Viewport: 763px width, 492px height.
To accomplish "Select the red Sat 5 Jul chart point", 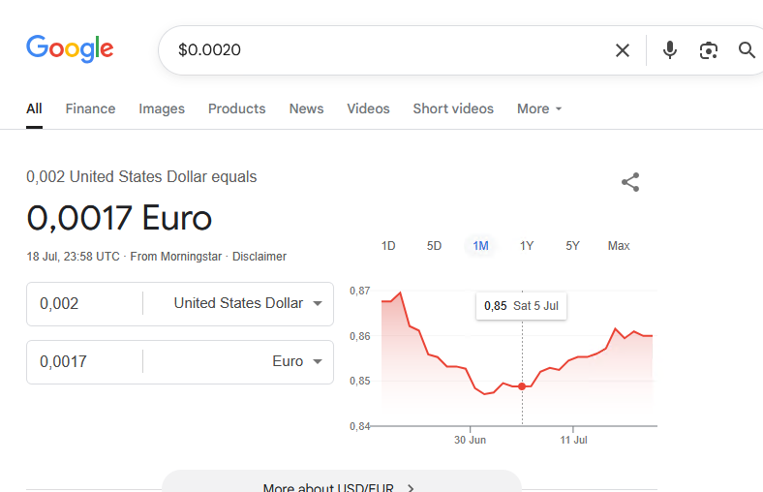I will click(x=522, y=386).
